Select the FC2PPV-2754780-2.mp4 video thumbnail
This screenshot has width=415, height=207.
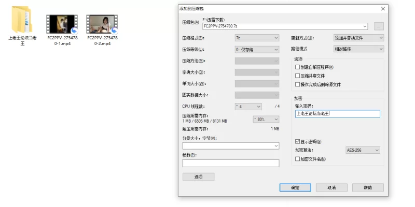102,24
